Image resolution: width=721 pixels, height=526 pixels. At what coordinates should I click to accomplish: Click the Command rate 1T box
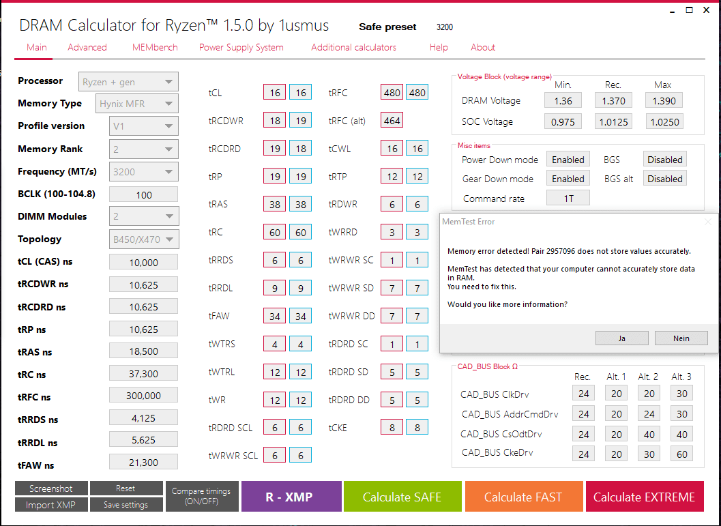[568, 198]
